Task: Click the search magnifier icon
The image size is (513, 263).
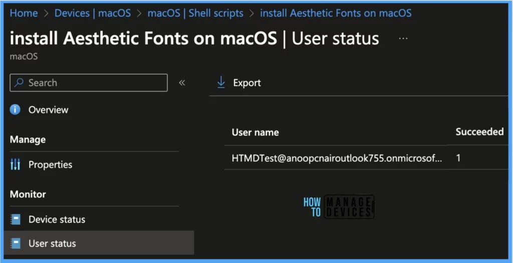Action: pos(20,82)
